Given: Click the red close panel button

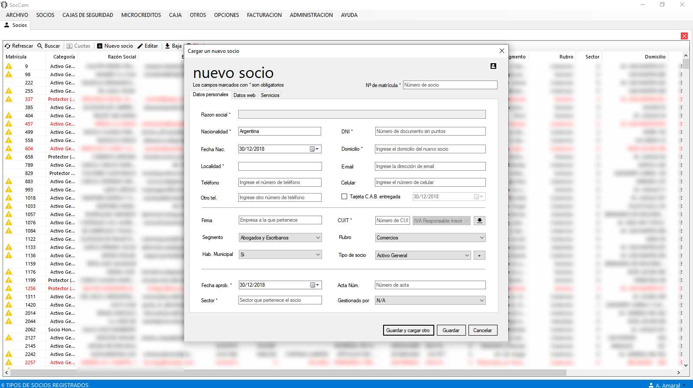Looking at the screenshot, I should (x=684, y=36).
